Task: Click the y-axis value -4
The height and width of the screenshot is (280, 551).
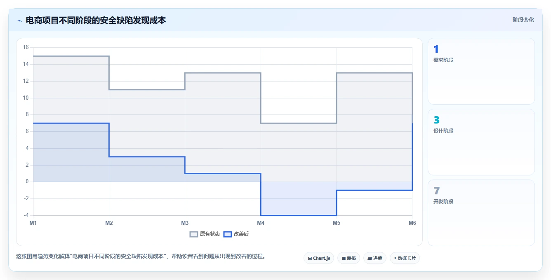Action: pyautogui.click(x=26, y=215)
